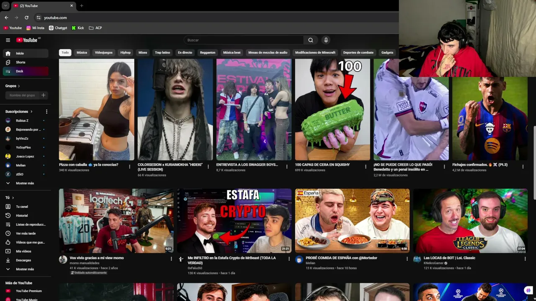Open options for 100 CAPAS DE CERA short
Screen dimensions: 536x301
pyautogui.click(x=366, y=166)
